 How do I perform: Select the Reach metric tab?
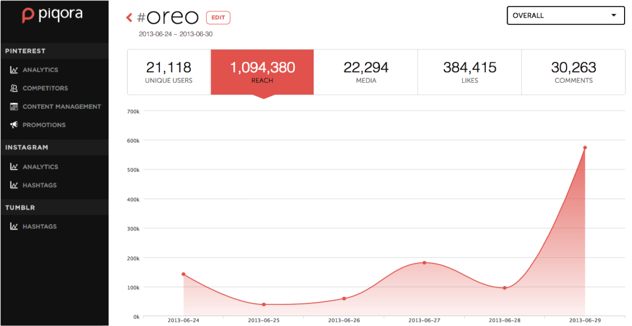click(x=263, y=72)
